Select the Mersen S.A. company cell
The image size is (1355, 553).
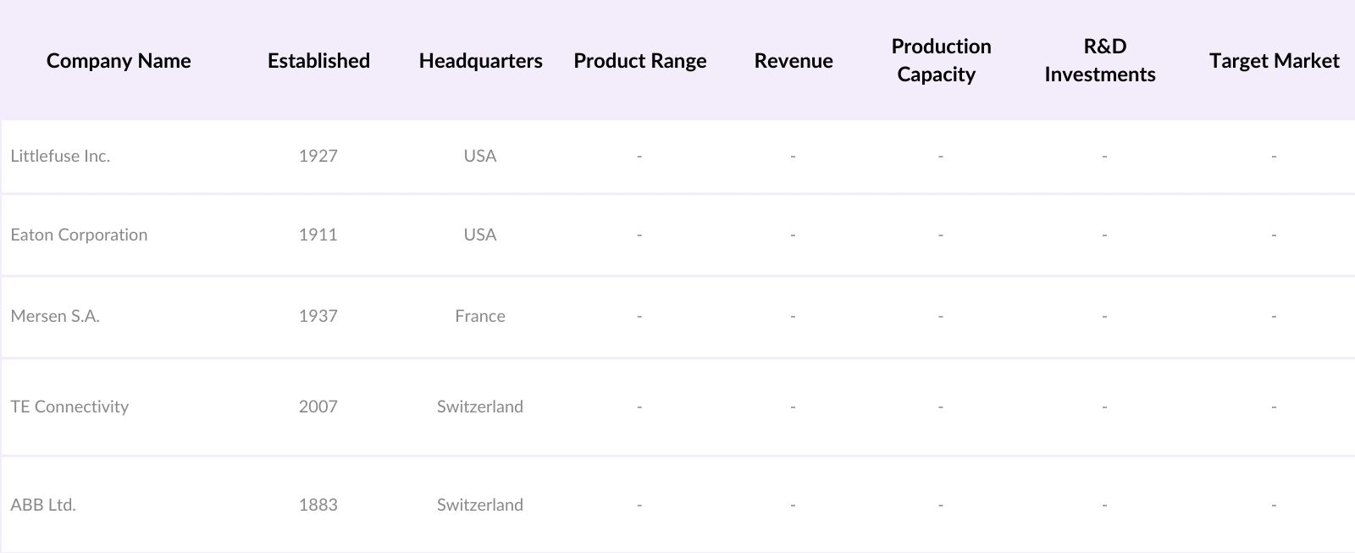click(55, 316)
